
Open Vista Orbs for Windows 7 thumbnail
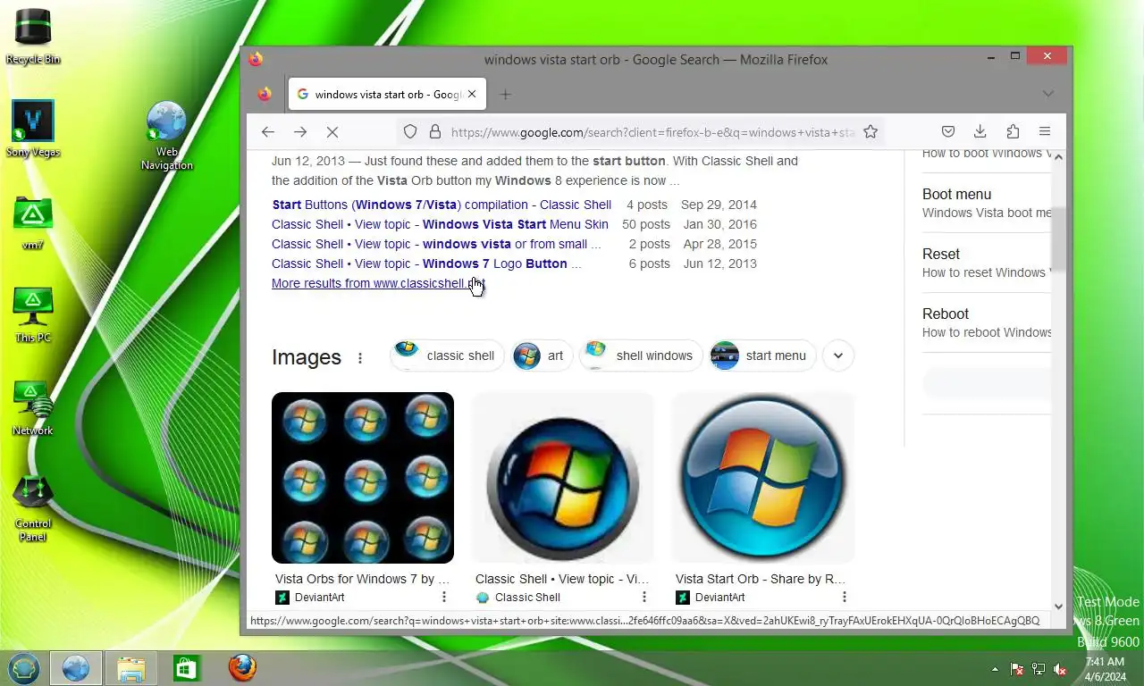pos(363,478)
